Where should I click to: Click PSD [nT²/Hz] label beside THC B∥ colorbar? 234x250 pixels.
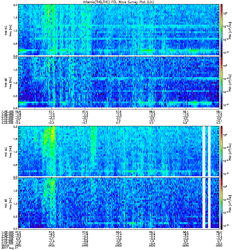pyautogui.click(x=230, y=203)
